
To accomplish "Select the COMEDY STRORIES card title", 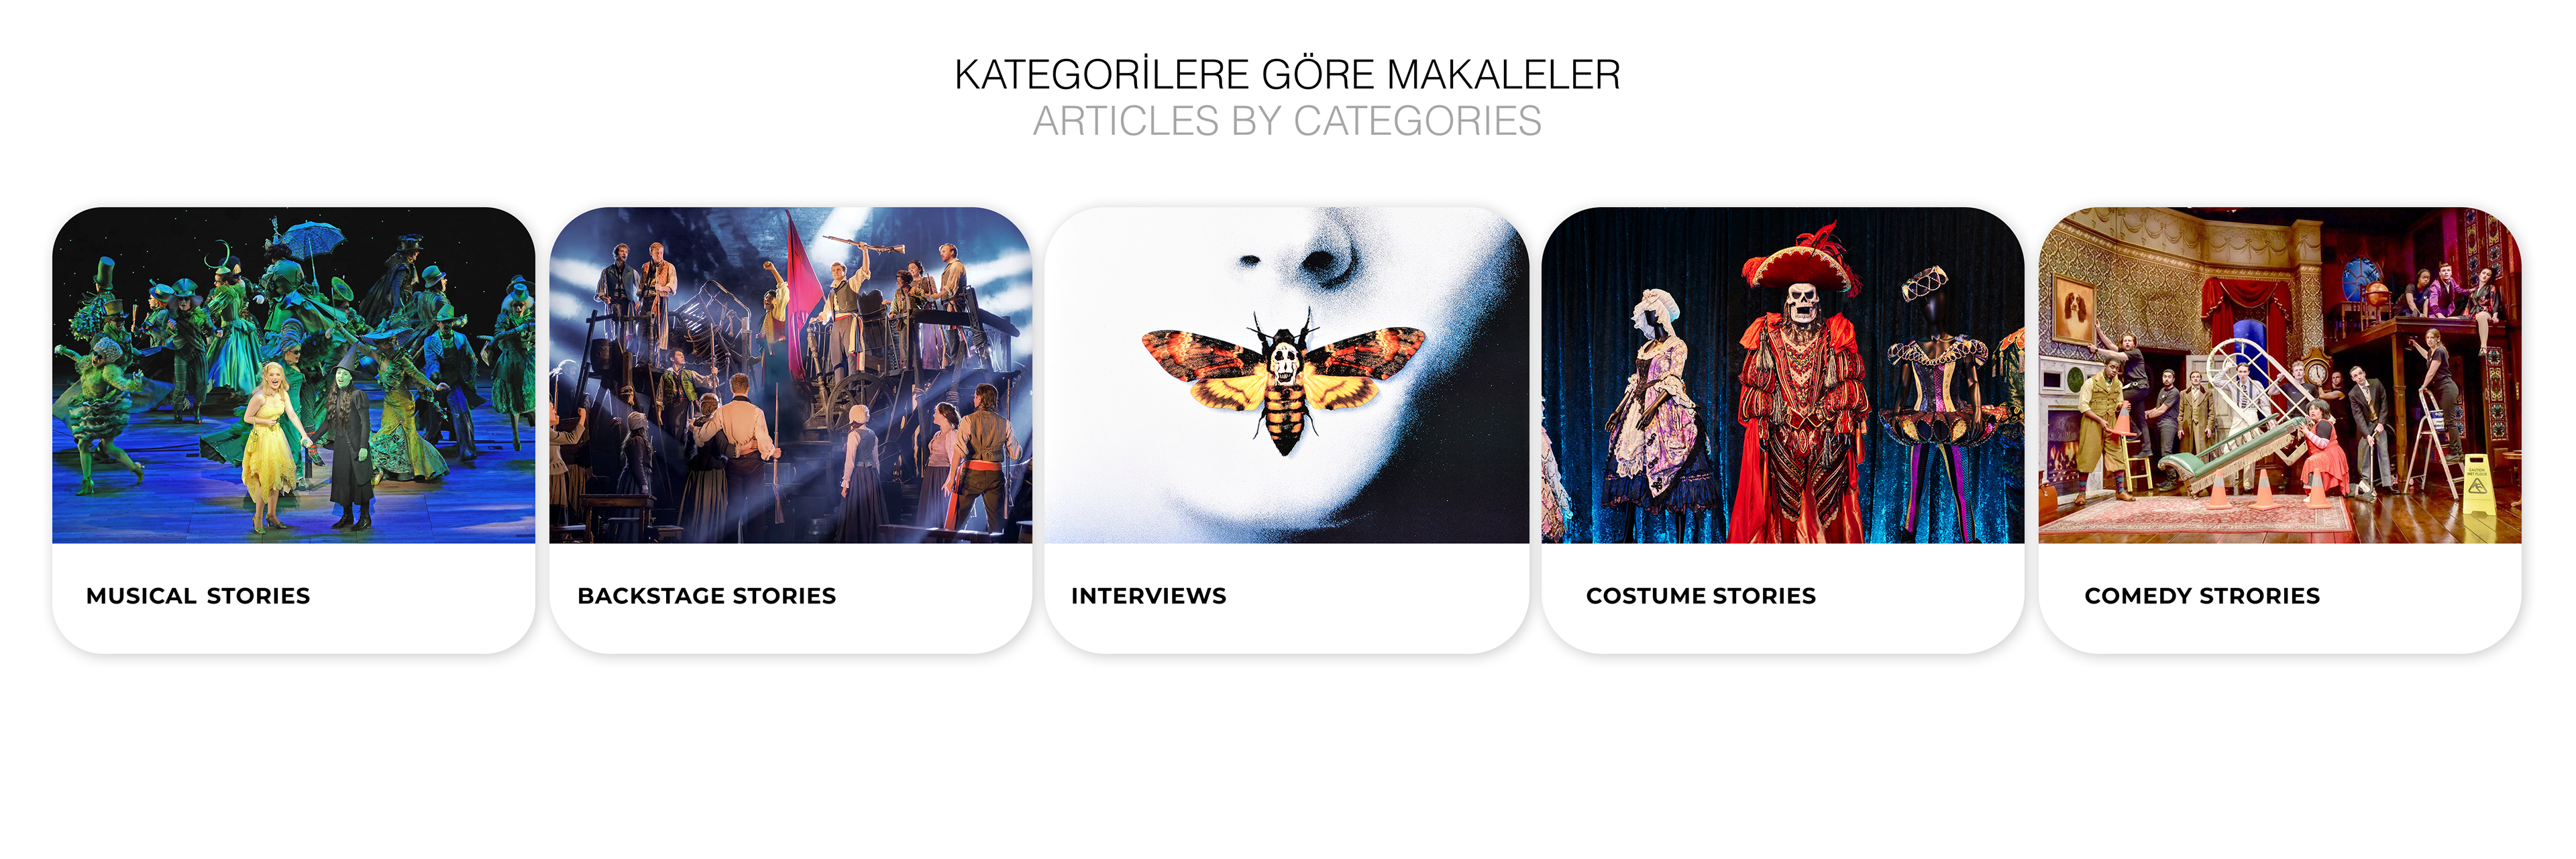I will tap(2202, 596).
